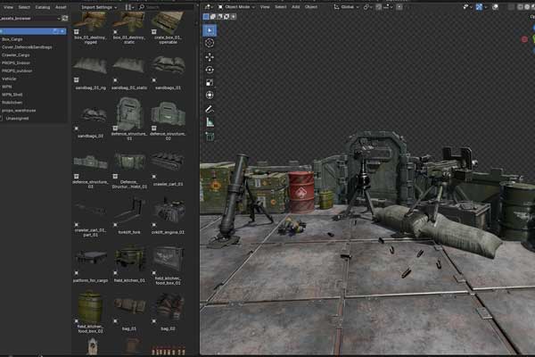The height and width of the screenshot is (357, 535).
Task: Select the Add Cube tool
Action: pyautogui.click(x=210, y=136)
